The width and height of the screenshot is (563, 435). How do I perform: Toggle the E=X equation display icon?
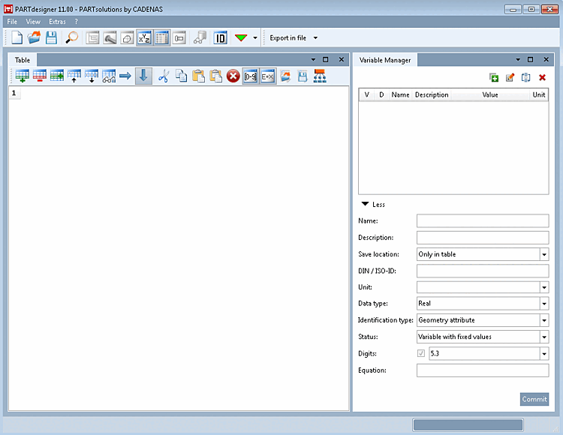pyautogui.click(x=268, y=76)
